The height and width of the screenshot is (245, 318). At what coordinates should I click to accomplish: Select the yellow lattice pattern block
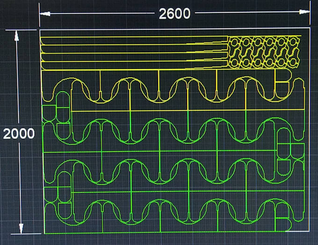[264, 52]
